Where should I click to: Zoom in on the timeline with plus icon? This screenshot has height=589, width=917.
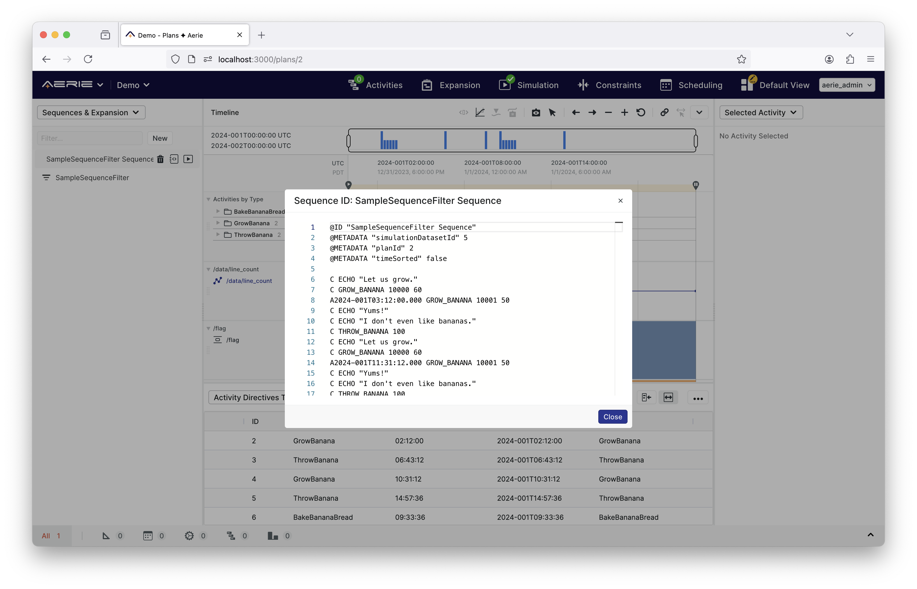pos(624,112)
